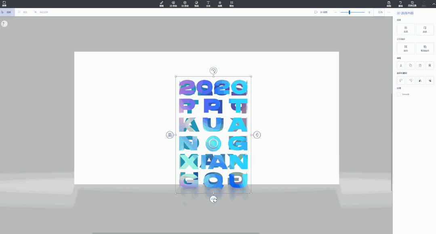Click the Select All (全选) button
The width and height of the screenshot is (436, 234).
[x=405, y=29]
